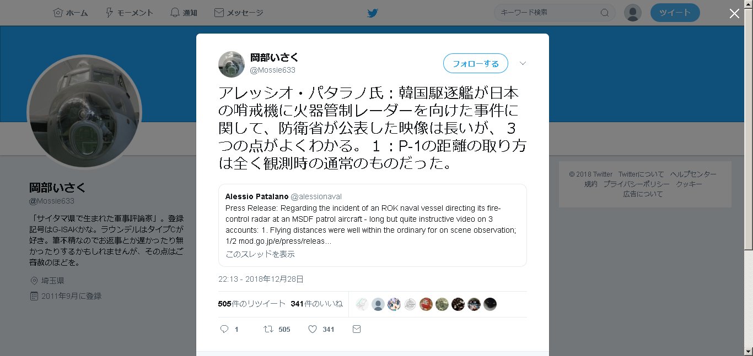Click the reply speech bubble icon
The image size is (753, 356).
pos(224,329)
